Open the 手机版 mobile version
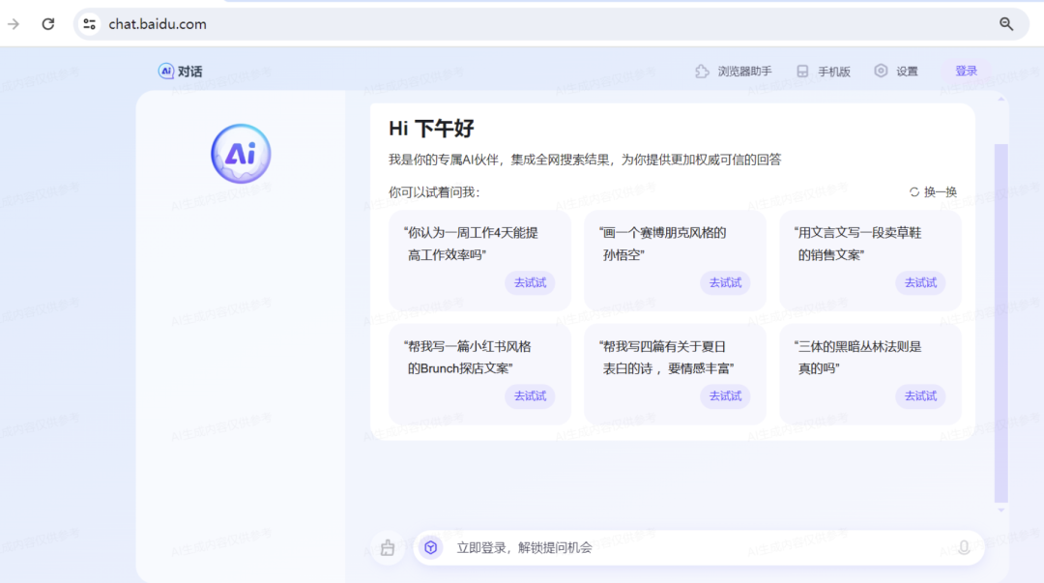 [823, 72]
